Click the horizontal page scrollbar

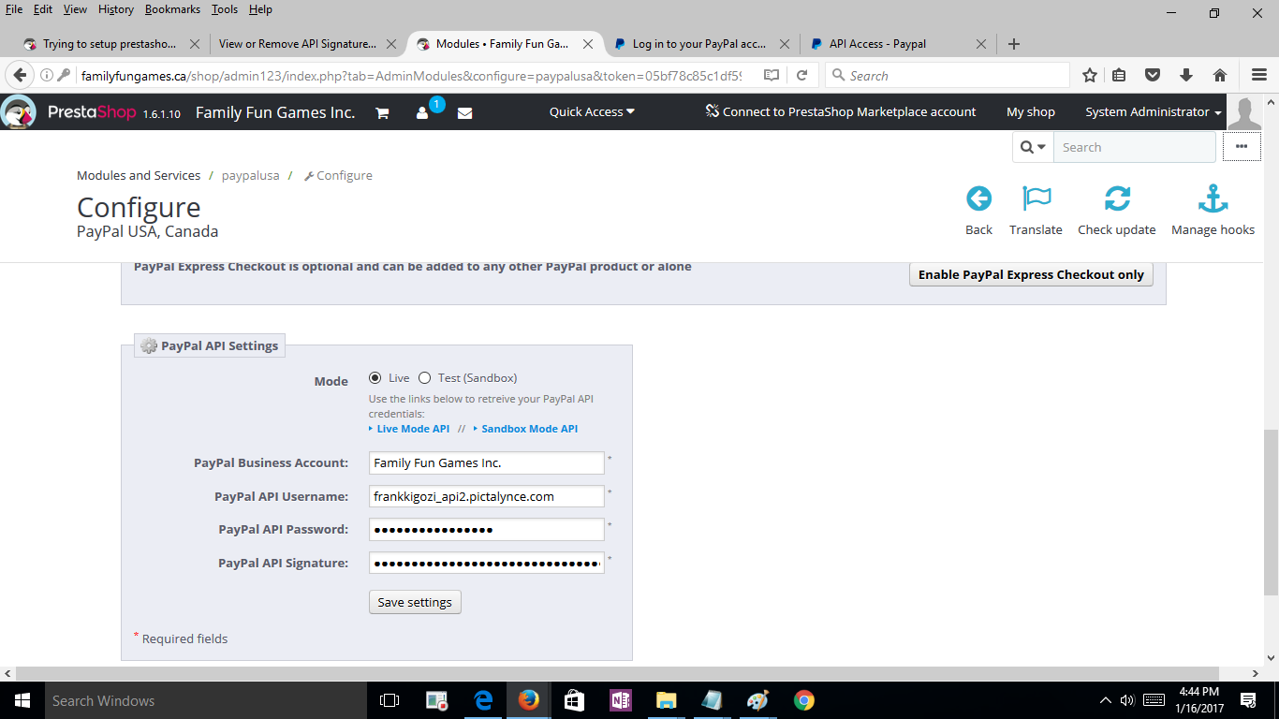618,673
